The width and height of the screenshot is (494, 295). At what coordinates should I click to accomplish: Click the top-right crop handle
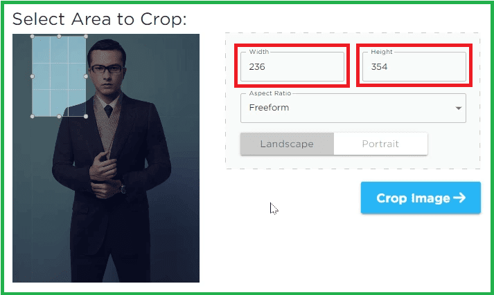coord(86,37)
